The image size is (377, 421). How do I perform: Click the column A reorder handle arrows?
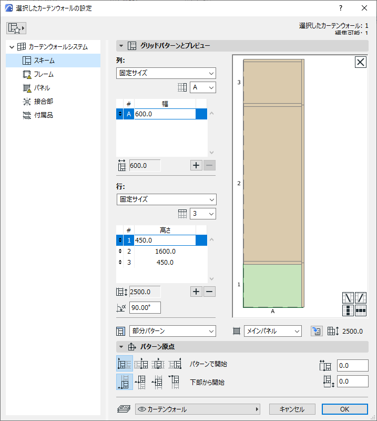pos(120,114)
